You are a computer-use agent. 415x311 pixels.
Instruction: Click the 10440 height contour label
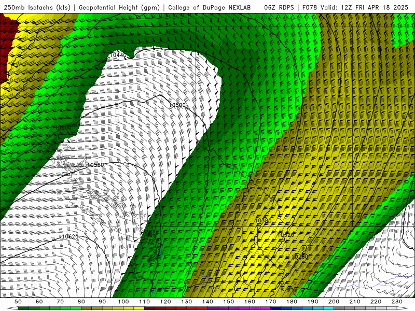118,55
